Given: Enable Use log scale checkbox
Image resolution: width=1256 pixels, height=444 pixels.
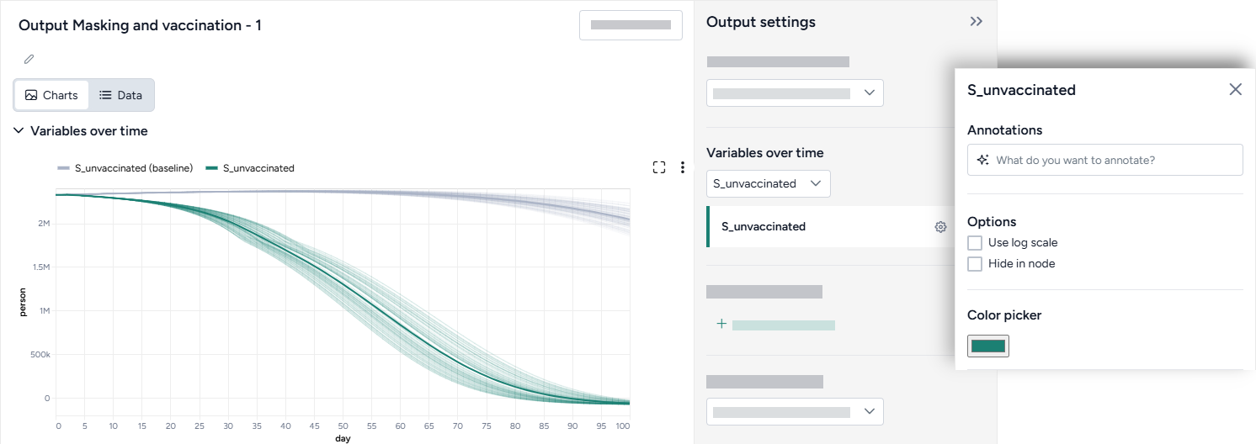Looking at the screenshot, I should point(975,243).
